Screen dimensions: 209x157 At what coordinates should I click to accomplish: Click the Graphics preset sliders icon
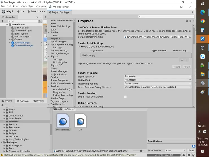190,21
